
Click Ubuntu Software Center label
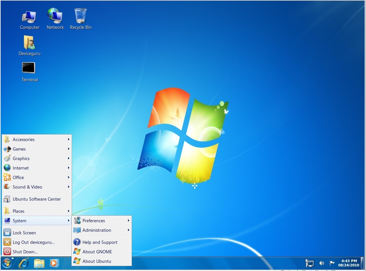(37, 199)
